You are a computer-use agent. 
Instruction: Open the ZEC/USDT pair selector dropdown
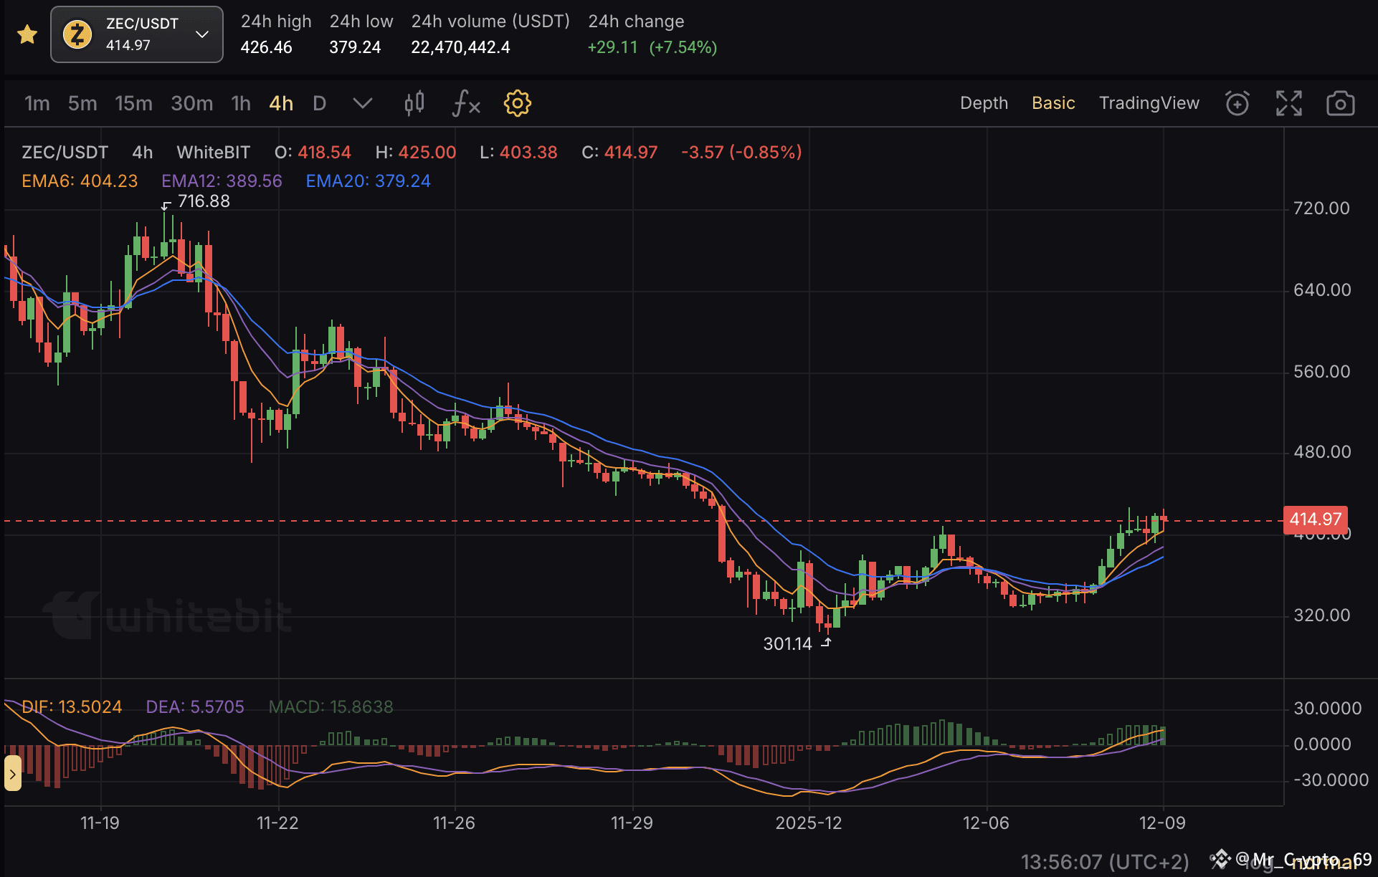click(x=137, y=34)
